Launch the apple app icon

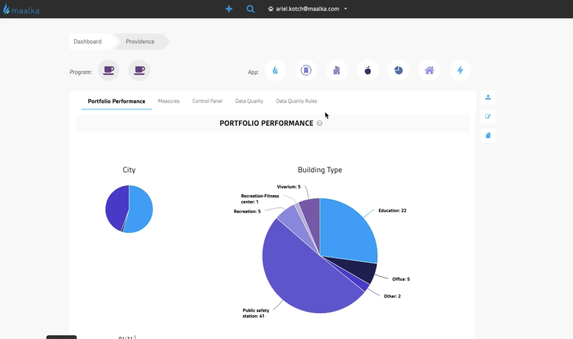click(x=367, y=71)
